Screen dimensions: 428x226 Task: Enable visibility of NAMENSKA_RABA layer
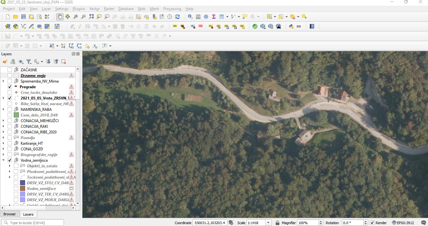coord(9,109)
